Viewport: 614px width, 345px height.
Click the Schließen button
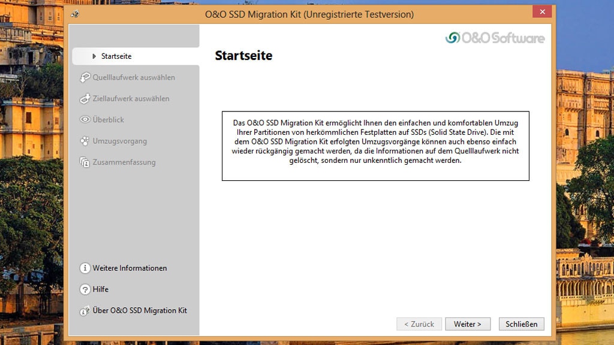tap(521, 324)
